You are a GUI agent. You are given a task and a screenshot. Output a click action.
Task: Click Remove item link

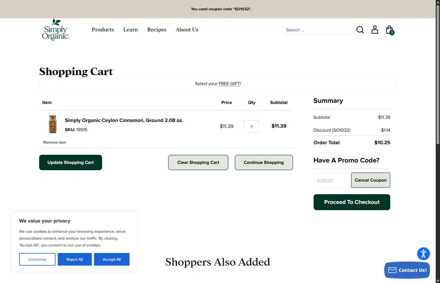click(x=55, y=142)
